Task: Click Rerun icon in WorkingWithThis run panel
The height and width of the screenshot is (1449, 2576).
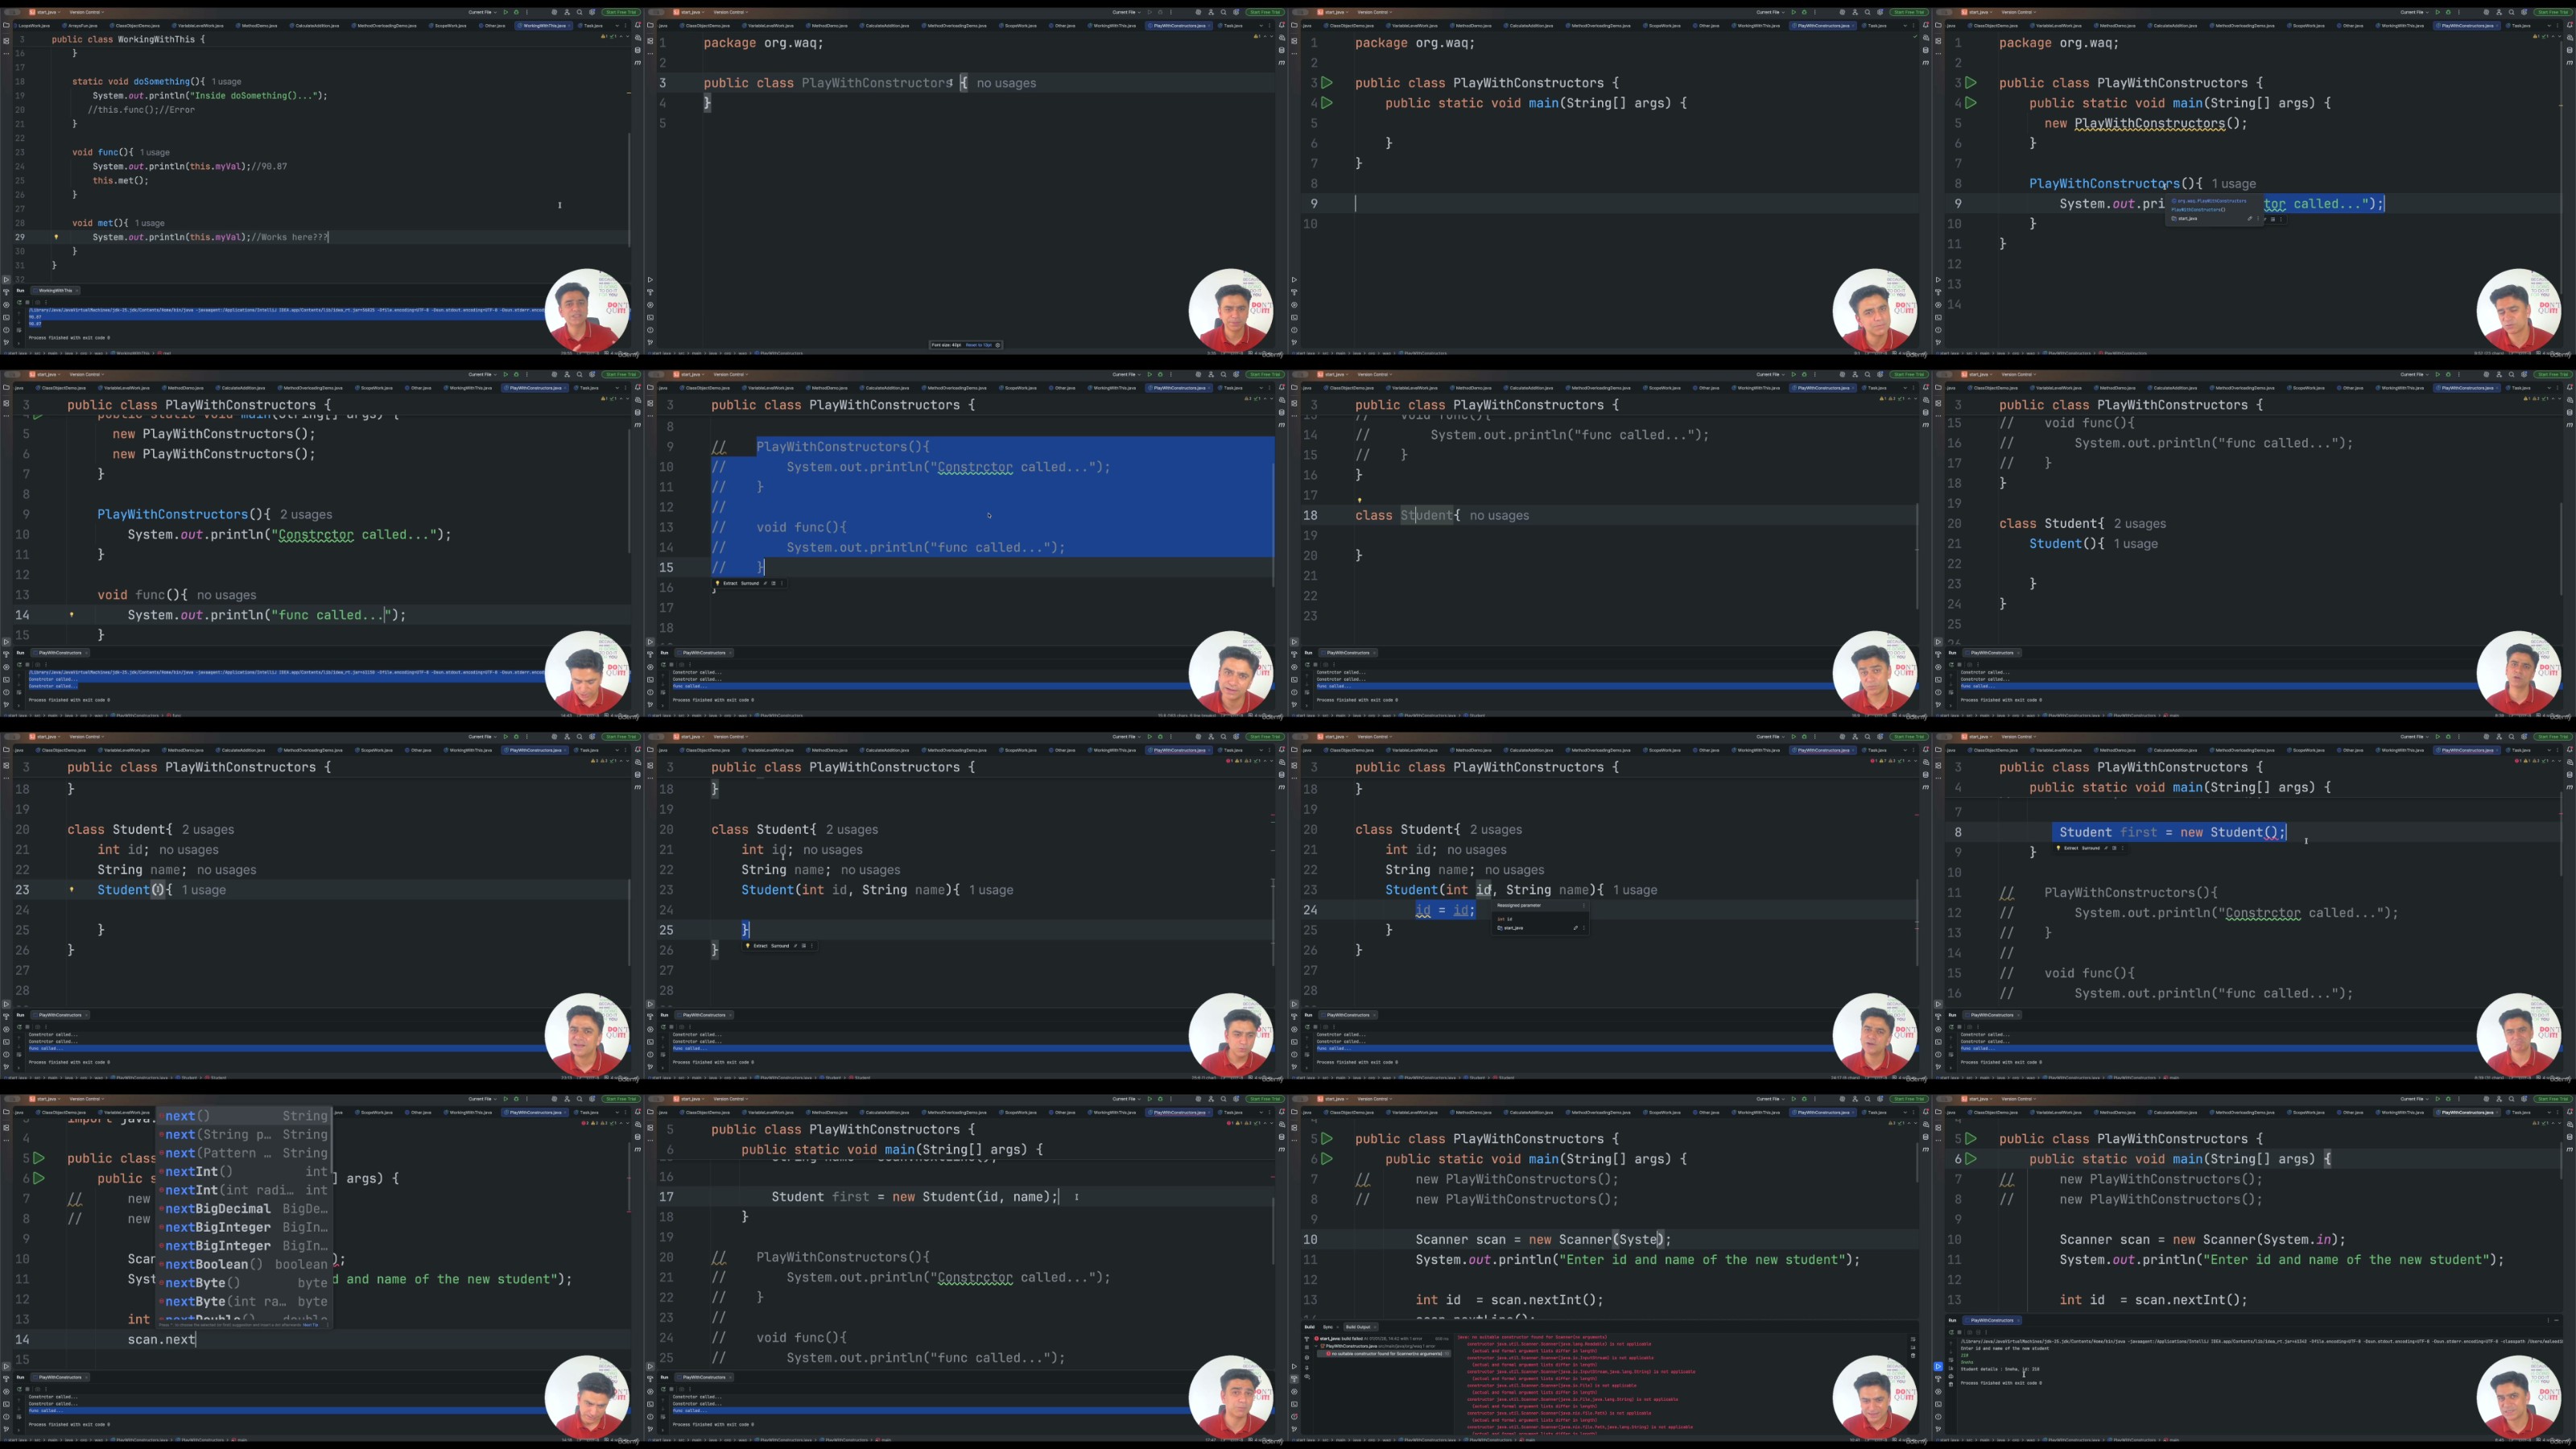Action: 19,303
